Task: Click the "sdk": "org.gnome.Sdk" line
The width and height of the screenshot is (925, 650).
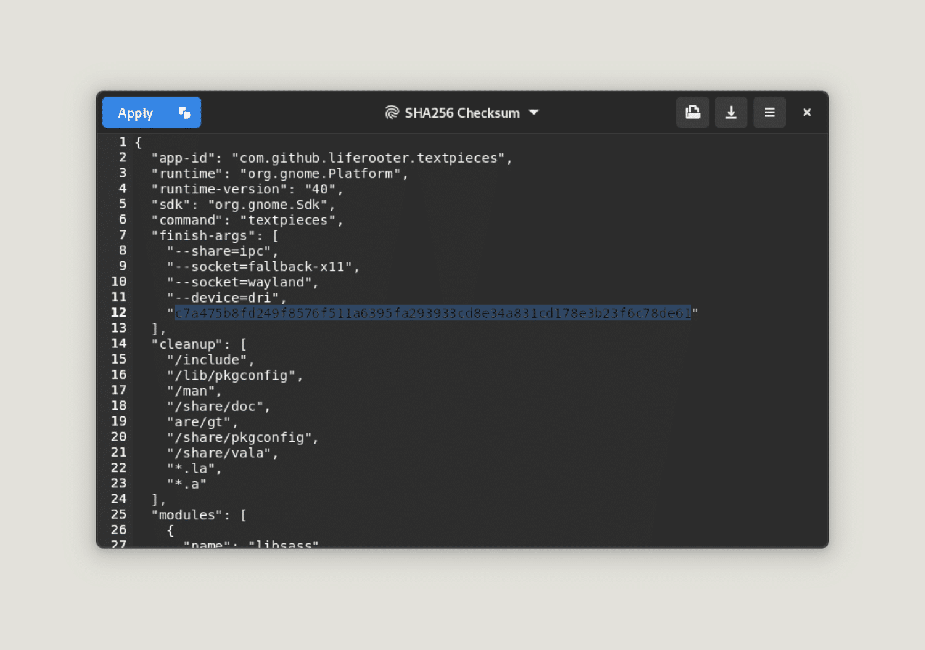Action: click(x=244, y=205)
